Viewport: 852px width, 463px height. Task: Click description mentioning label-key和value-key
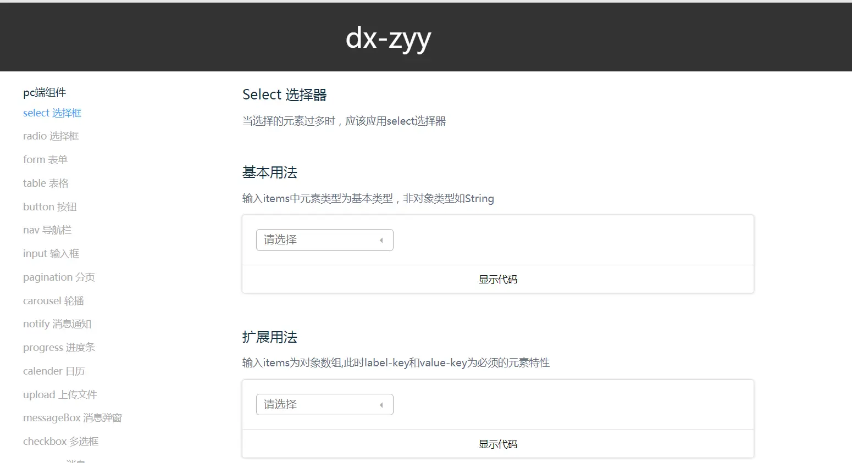(396, 363)
